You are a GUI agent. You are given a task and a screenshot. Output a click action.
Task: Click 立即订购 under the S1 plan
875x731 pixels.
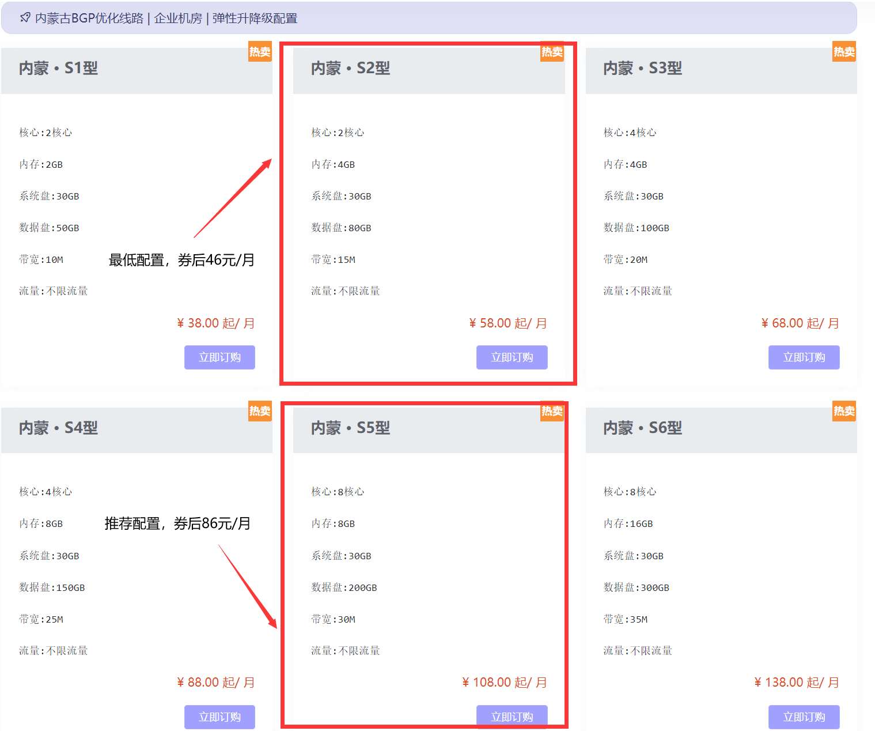coord(219,357)
